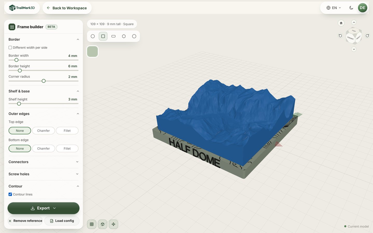Enable Different width per side checkbox
Image resolution: width=373 pixels, height=233 pixels.
10,48
